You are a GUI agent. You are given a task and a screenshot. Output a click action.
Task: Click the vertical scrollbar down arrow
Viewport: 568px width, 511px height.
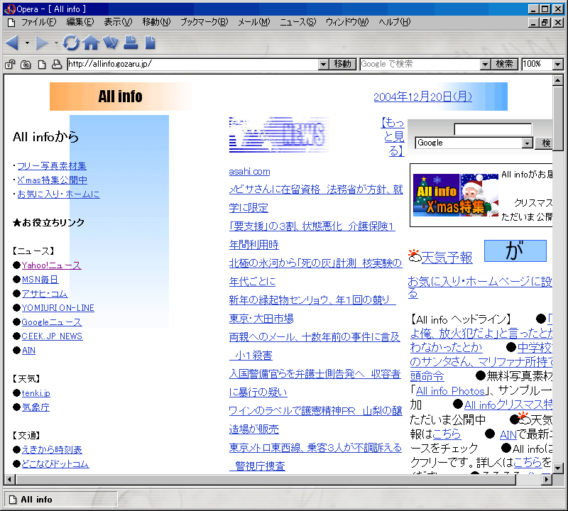(558, 468)
